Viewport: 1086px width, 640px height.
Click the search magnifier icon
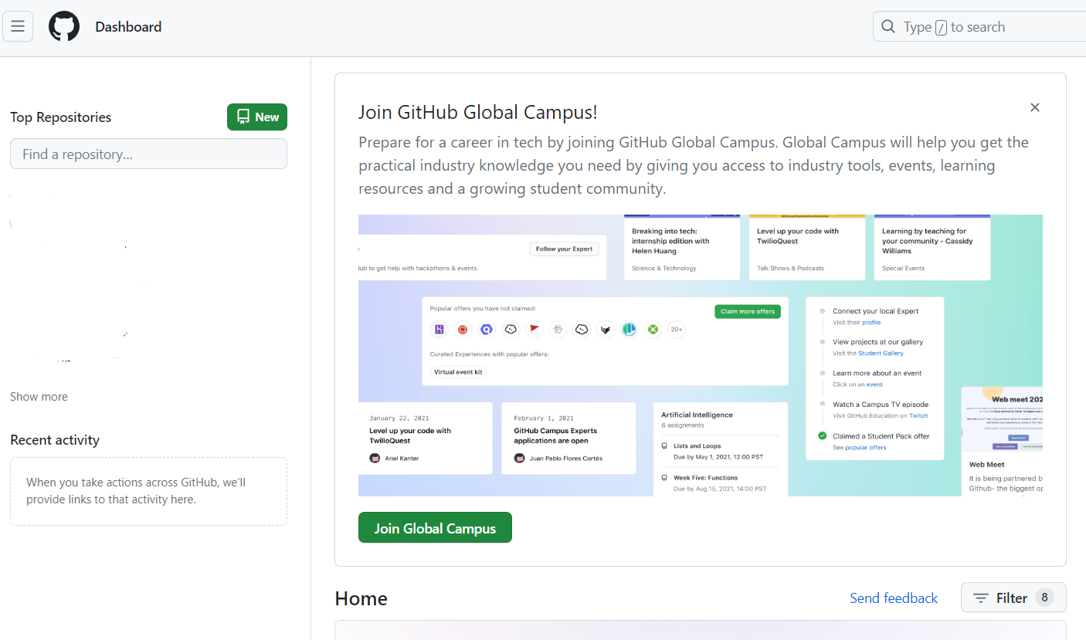point(888,27)
